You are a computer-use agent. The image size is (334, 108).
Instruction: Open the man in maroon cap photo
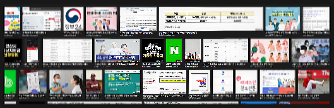94,82
